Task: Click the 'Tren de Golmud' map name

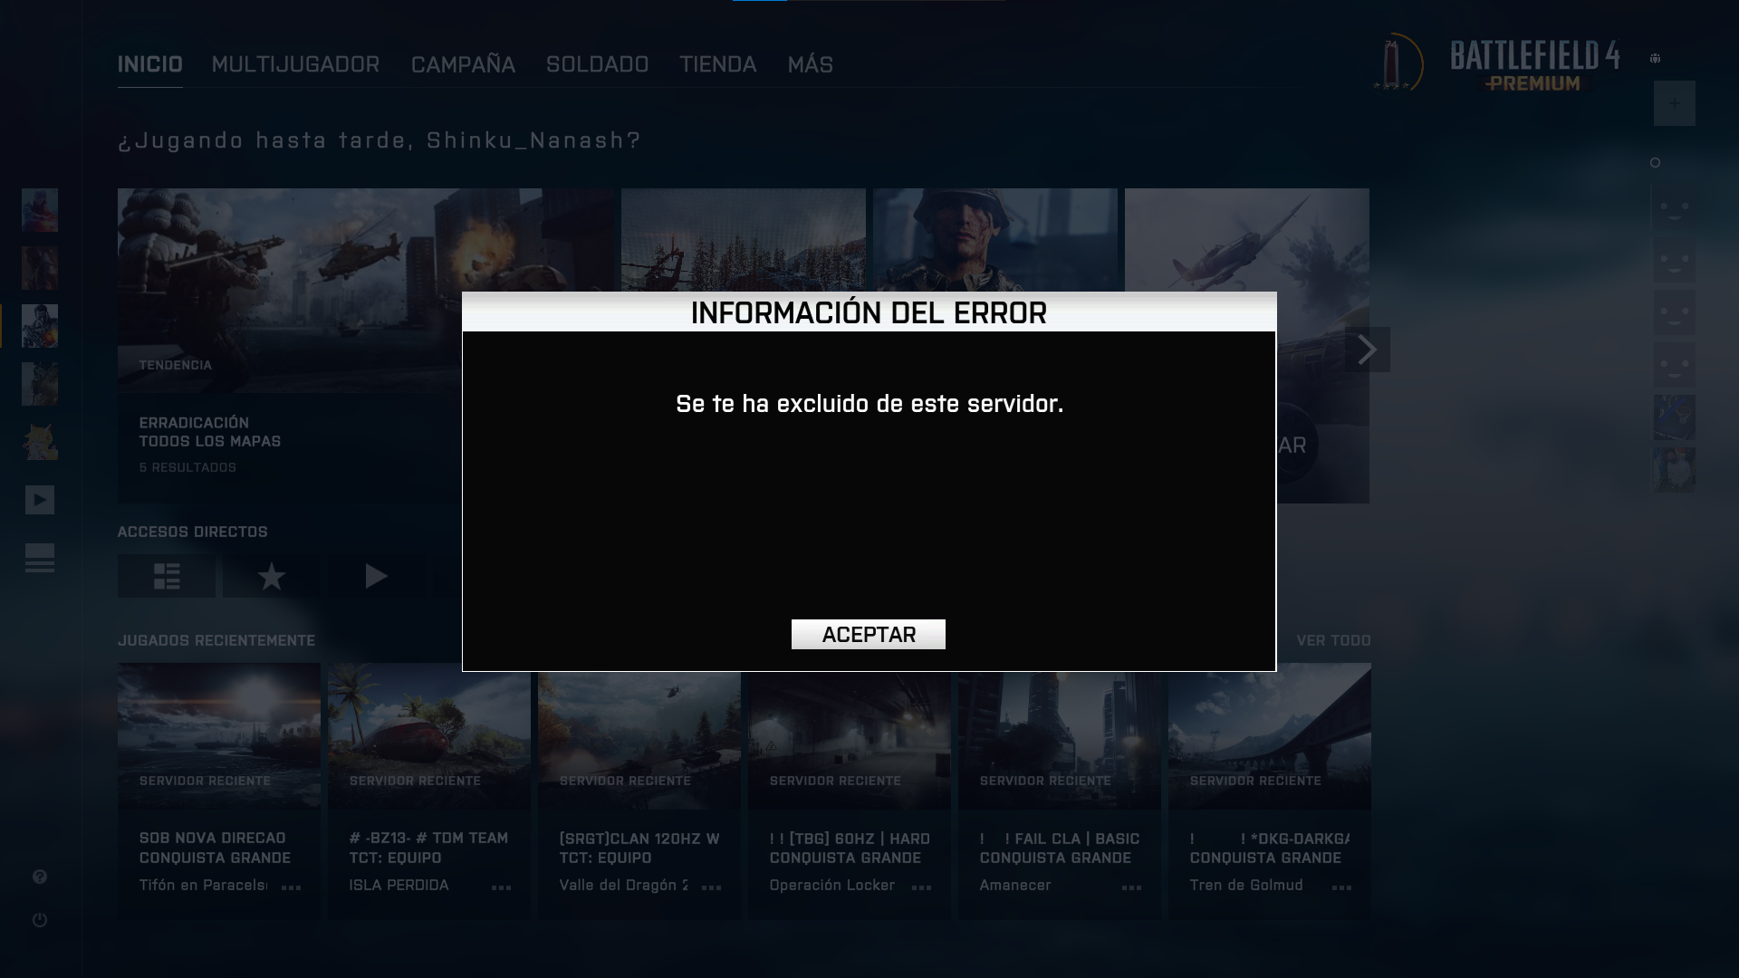Action: 1246,885
